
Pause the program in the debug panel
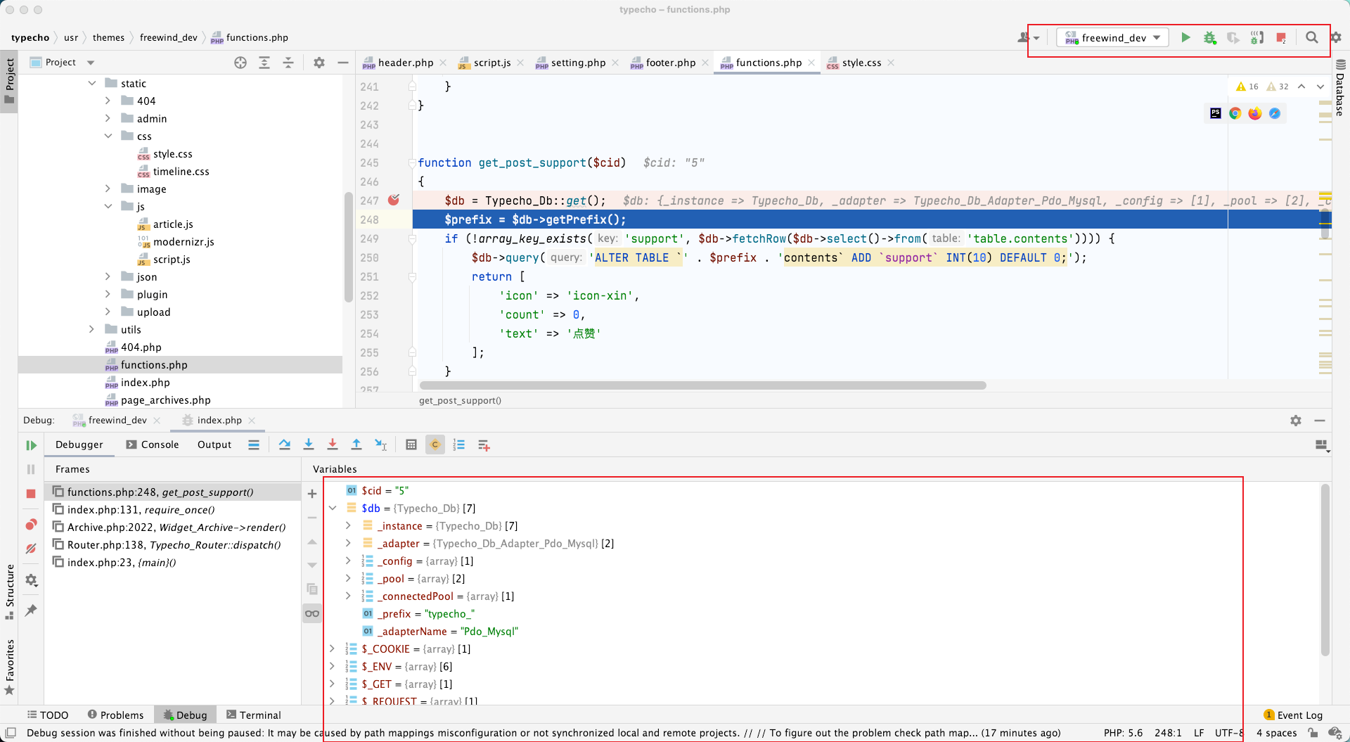point(31,469)
